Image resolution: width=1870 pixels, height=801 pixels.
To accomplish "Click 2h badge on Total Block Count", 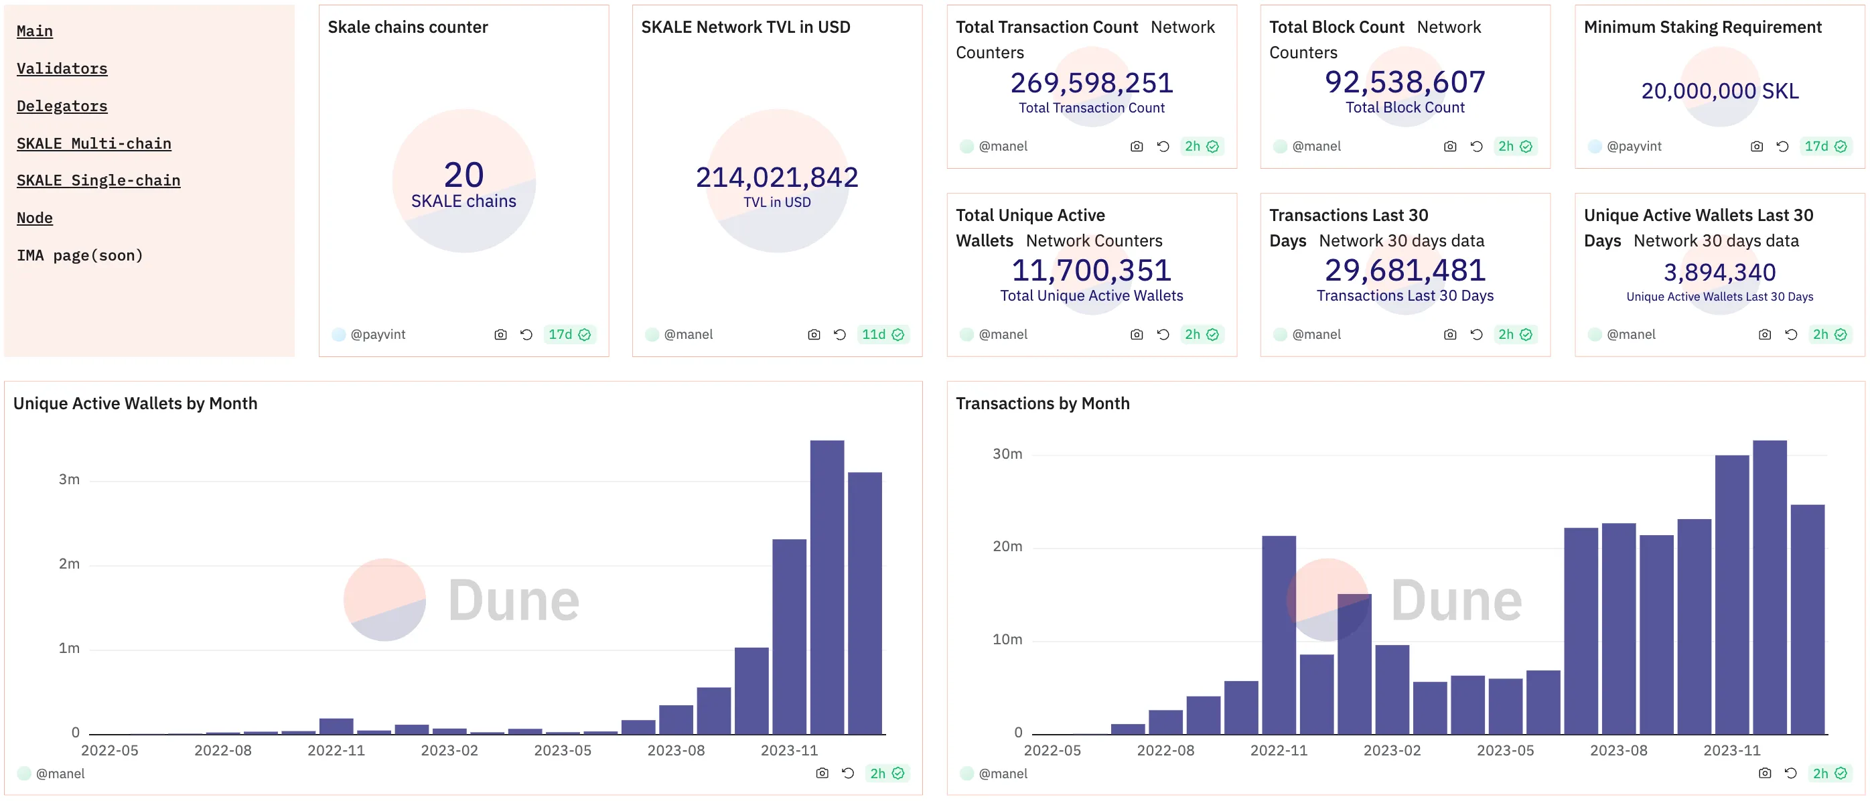I will tap(1516, 147).
